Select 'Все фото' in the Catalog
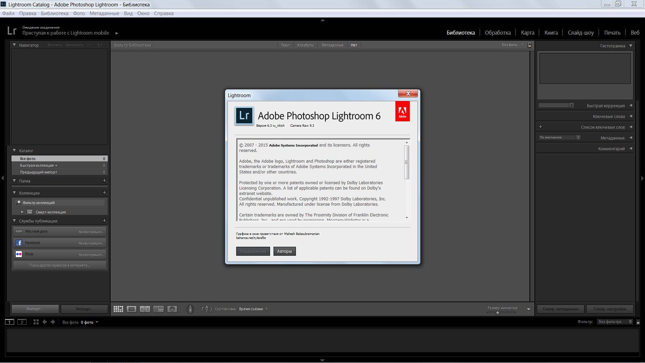Image resolution: width=645 pixels, height=363 pixels. (x=60, y=158)
